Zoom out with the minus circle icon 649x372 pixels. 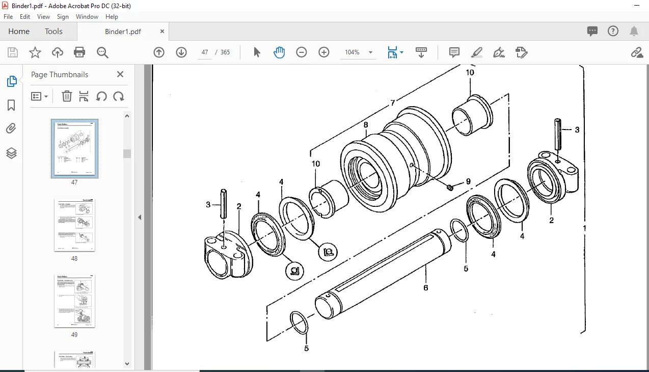(302, 52)
